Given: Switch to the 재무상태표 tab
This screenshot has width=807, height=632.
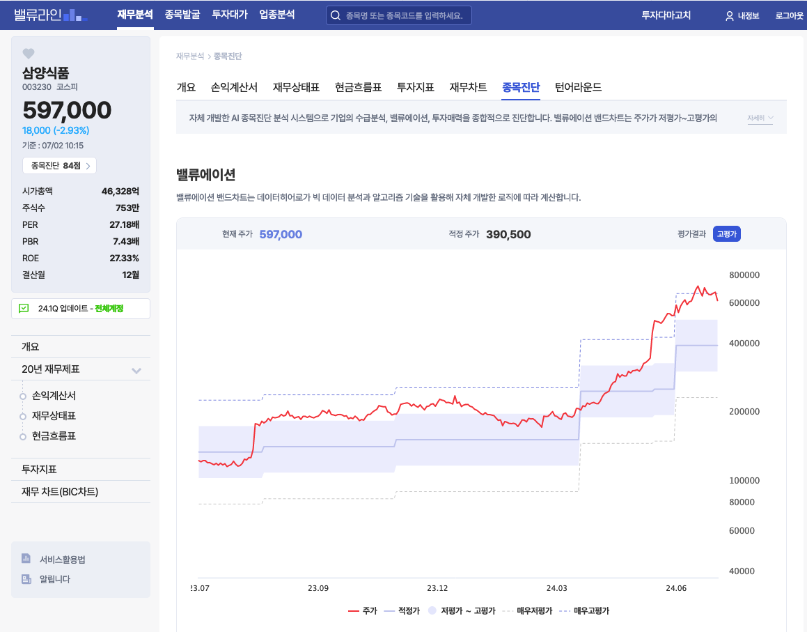Looking at the screenshot, I should 297,87.
